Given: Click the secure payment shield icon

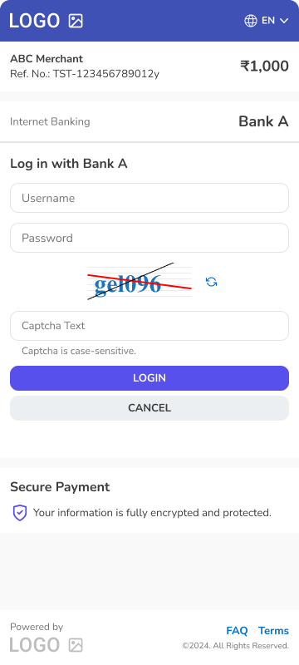Looking at the screenshot, I should [x=19, y=513].
